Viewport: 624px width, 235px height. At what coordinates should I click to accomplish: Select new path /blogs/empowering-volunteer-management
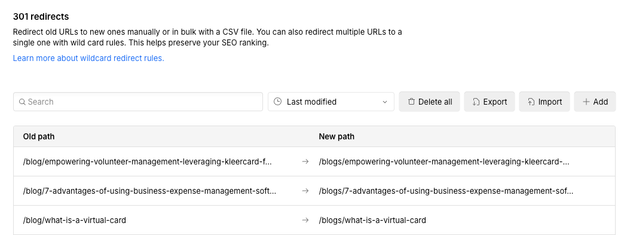click(444, 161)
